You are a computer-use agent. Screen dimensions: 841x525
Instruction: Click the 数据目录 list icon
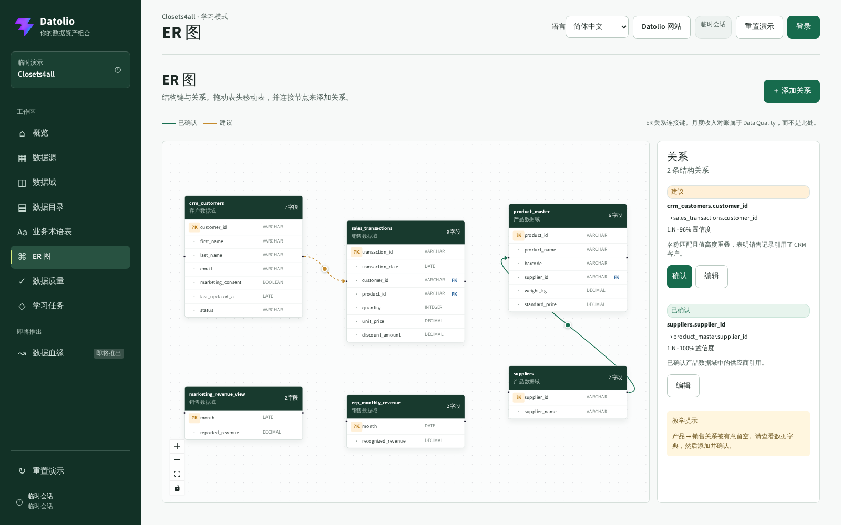pos(22,207)
